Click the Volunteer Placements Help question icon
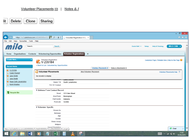This screenshot has width=190, height=138. 180,72
